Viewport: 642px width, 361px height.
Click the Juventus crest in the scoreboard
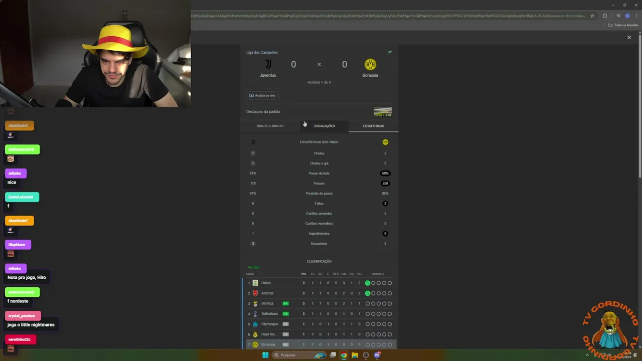pyautogui.click(x=268, y=64)
